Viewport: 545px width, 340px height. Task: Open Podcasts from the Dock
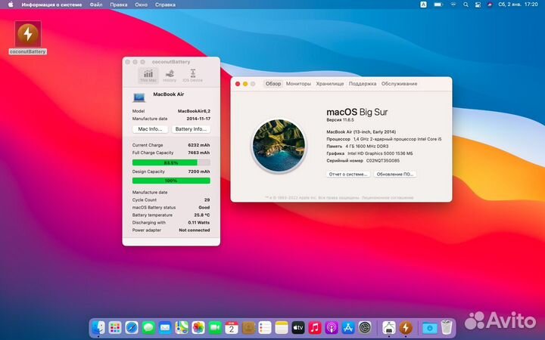pyautogui.click(x=332, y=327)
